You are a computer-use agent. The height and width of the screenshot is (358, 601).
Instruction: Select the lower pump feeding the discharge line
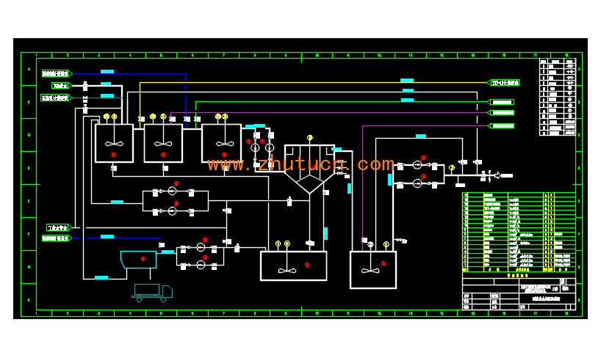click(417, 183)
